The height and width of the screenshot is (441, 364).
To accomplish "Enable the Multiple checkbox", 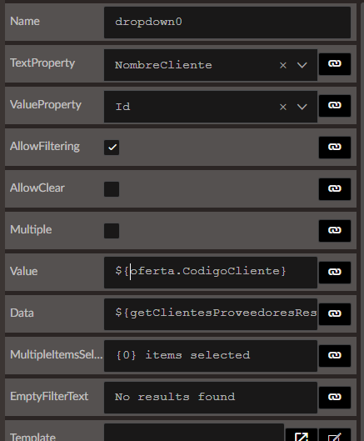I will coord(112,230).
